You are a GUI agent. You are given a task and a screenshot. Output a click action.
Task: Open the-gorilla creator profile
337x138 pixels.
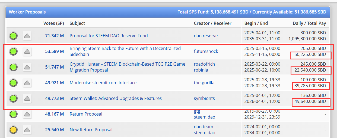[x=204, y=83]
